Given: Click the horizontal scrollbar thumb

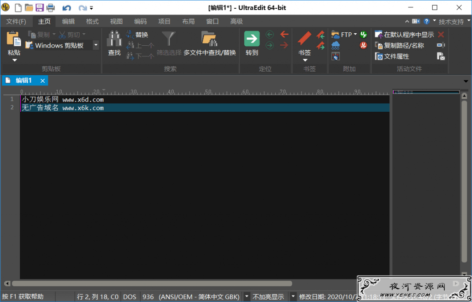Looking at the screenshot, I should (152, 284).
